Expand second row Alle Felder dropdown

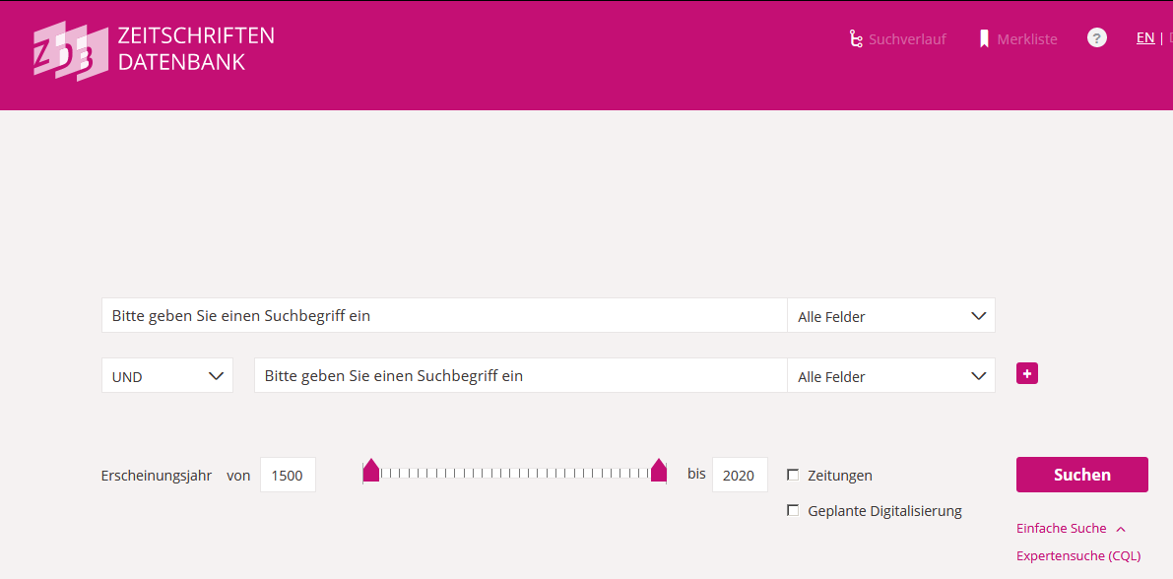click(891, 375)
